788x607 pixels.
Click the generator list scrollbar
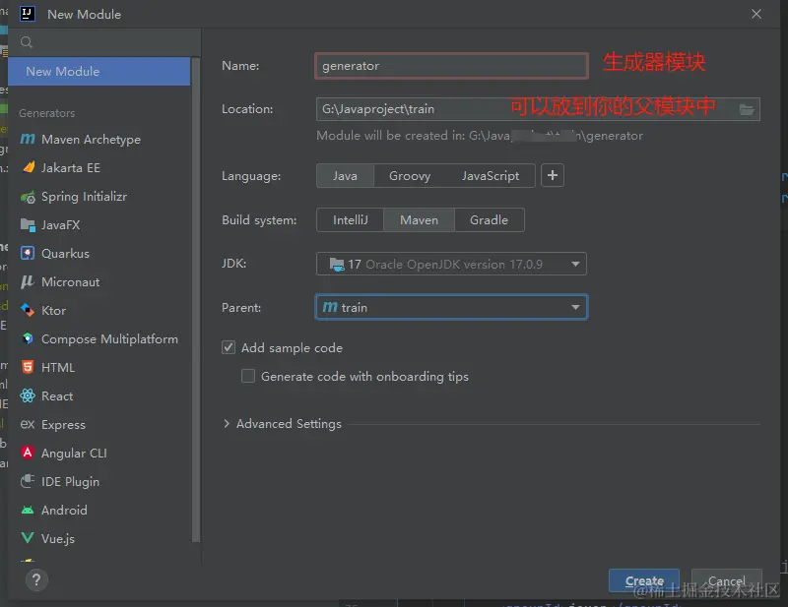[x=196, y=300]
